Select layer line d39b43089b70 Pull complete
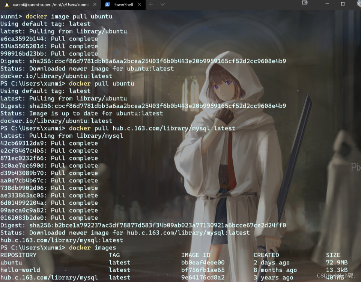Image resolution: width=361 pixels, height=282 pixels. [x=49, y=173]
